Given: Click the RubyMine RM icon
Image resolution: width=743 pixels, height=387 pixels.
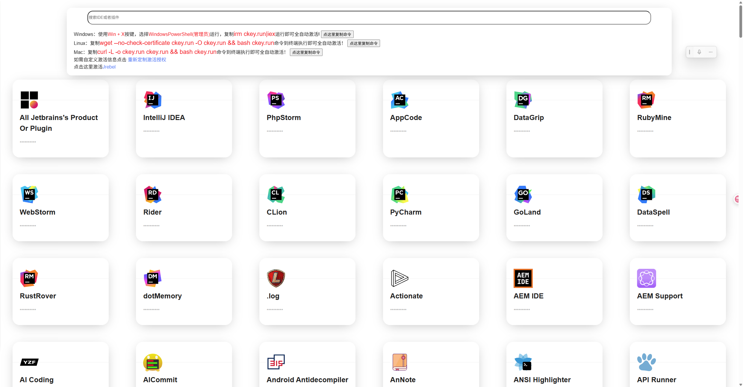Looking at the screenshot, I should pyautogui.click(x=647, y=100).
